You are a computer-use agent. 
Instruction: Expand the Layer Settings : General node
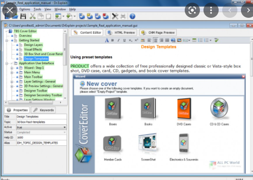click(12, 82)
